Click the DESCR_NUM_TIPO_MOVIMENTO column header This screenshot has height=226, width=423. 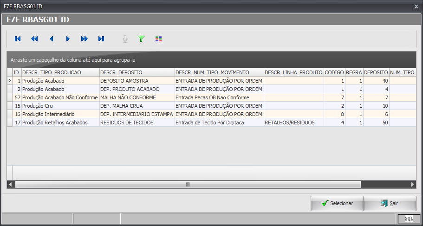pyautogui.click(x=219, y=72)
